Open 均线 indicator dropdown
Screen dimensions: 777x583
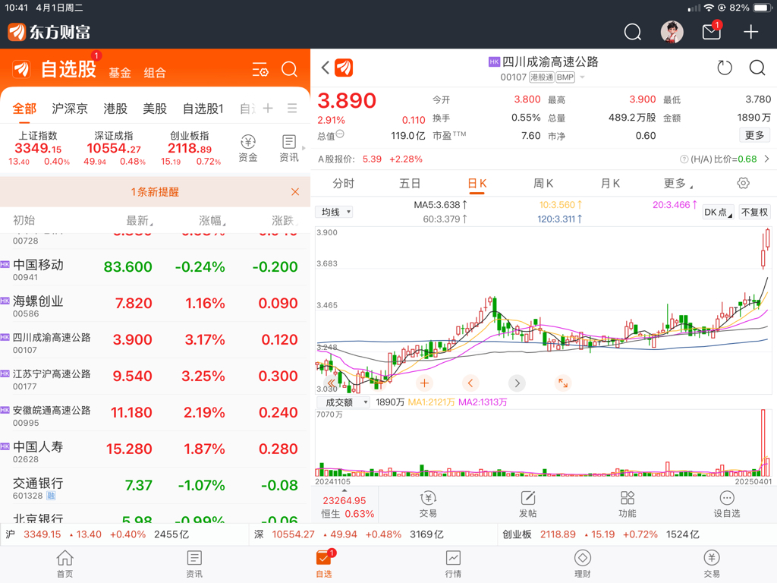click(x=335, y=213)
